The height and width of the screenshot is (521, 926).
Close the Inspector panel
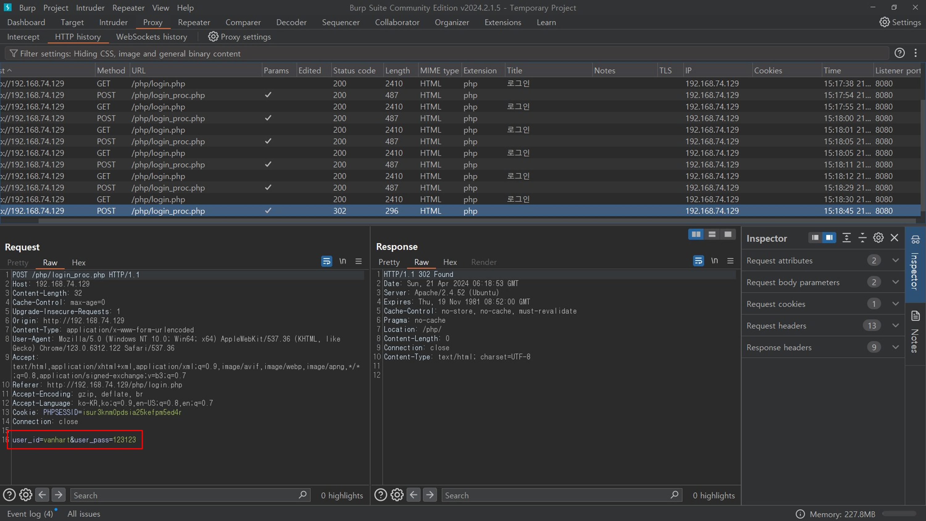895,238
